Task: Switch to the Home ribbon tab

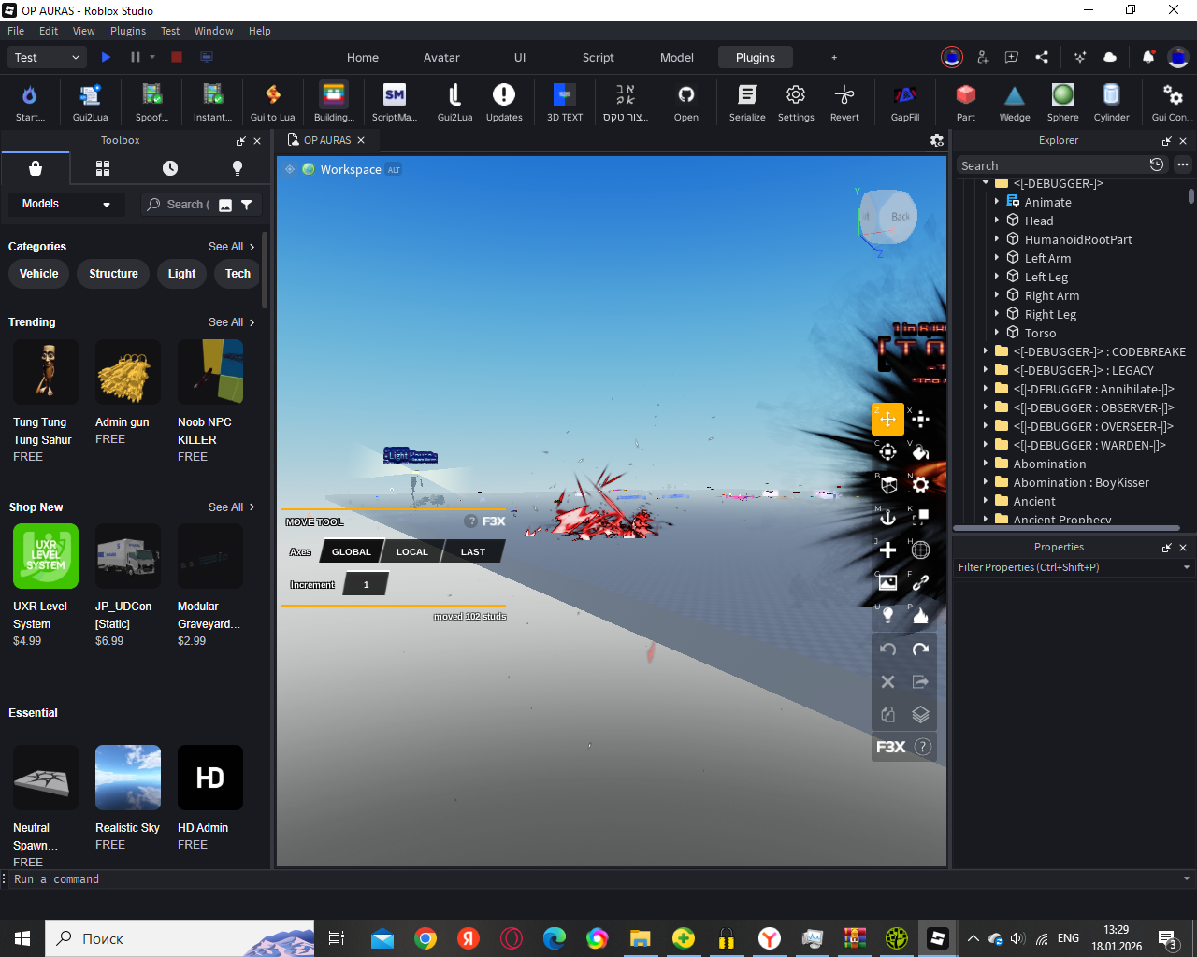Action: pos(363,57)
